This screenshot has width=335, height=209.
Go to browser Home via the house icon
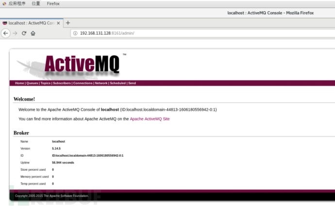(x=33, y=33)
